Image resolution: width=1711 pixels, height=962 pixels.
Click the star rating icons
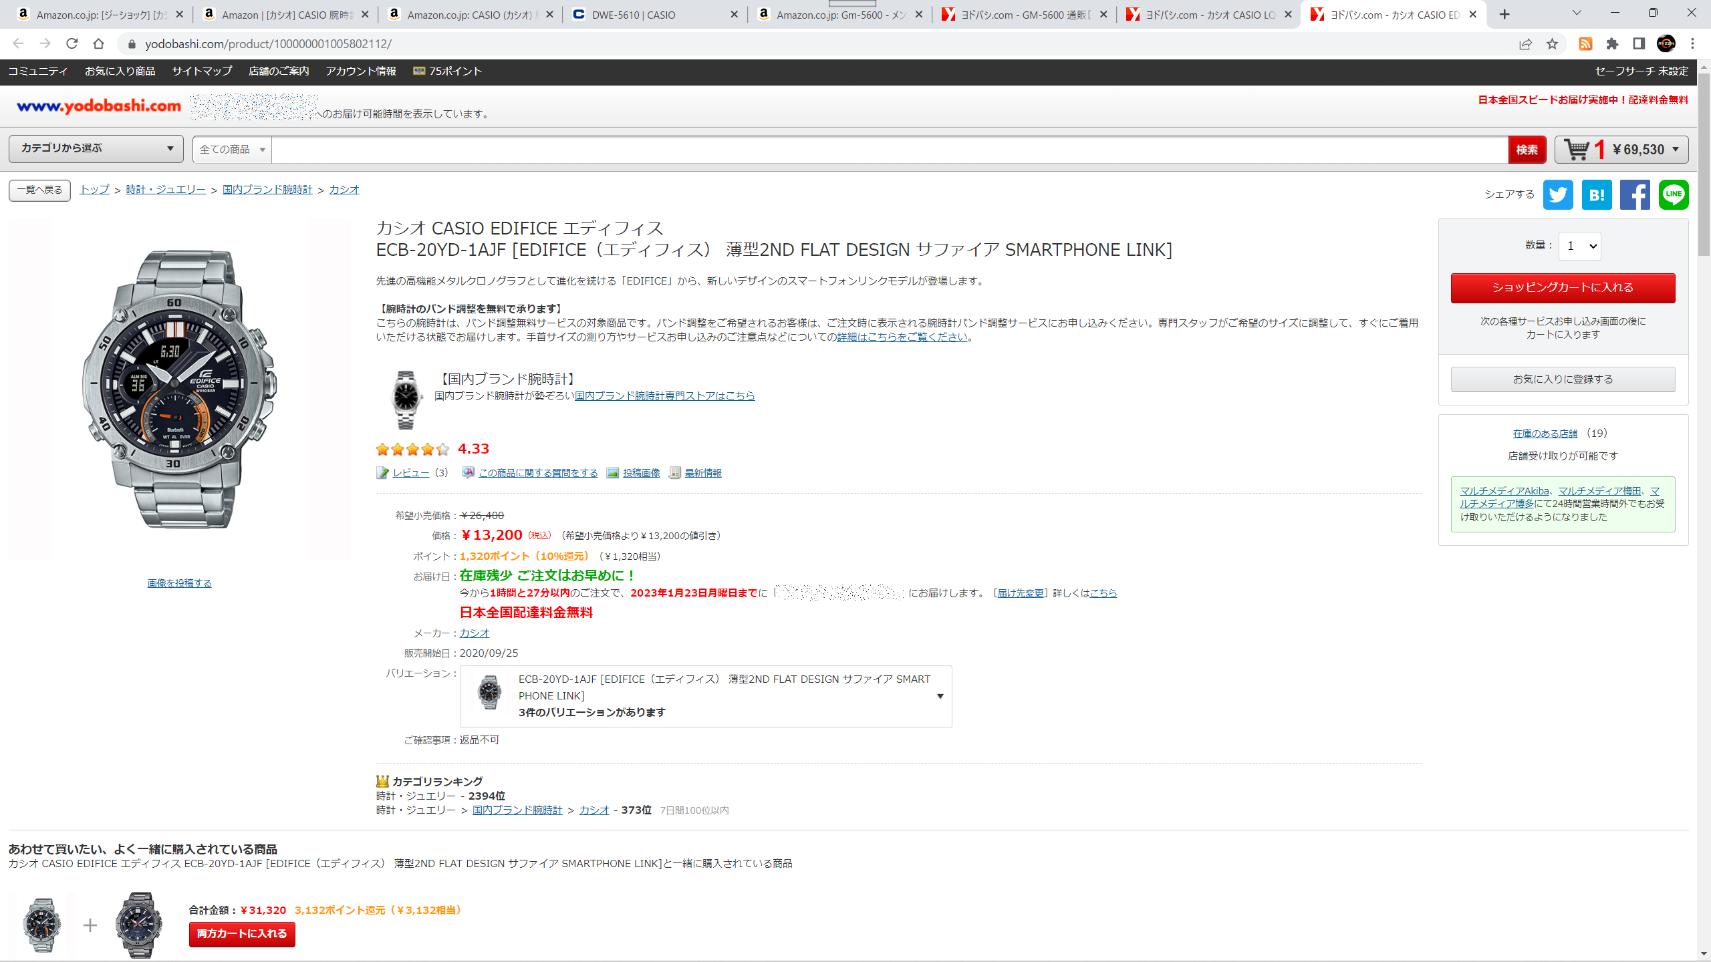pos(412,449)
